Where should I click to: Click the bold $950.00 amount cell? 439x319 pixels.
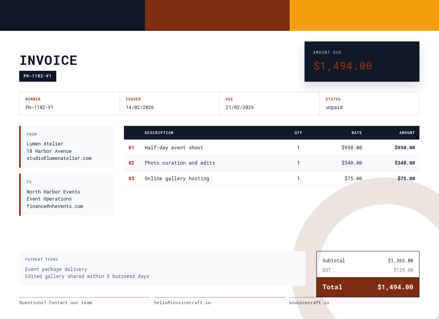tap(405, 148)
